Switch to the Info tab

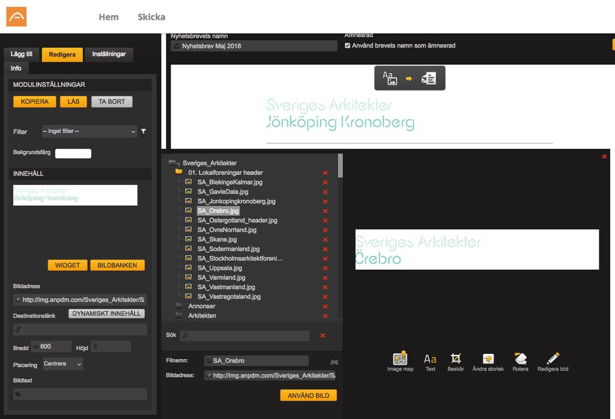(16, 68)
